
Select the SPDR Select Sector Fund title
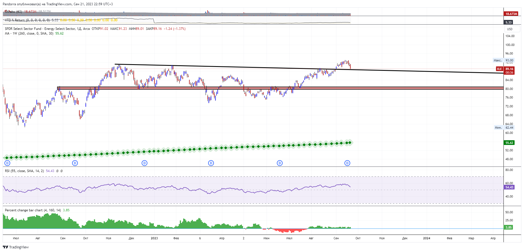(x=47, y=29)
